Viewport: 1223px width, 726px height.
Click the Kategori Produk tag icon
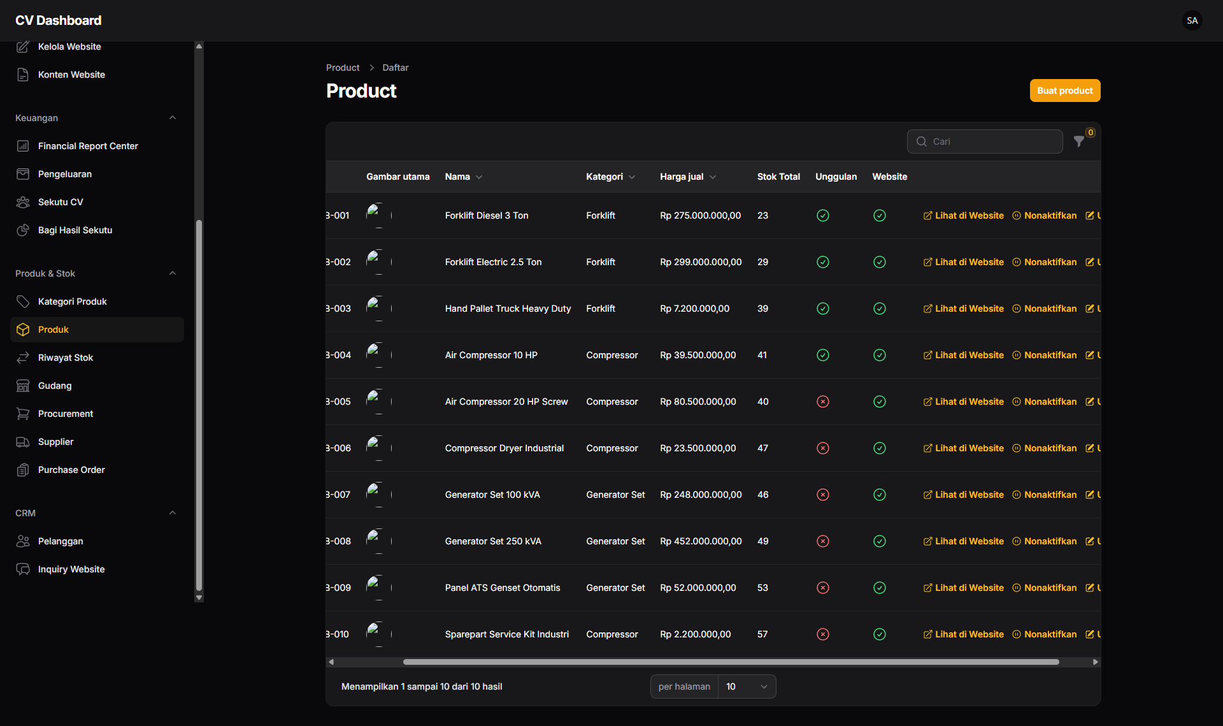23,301
